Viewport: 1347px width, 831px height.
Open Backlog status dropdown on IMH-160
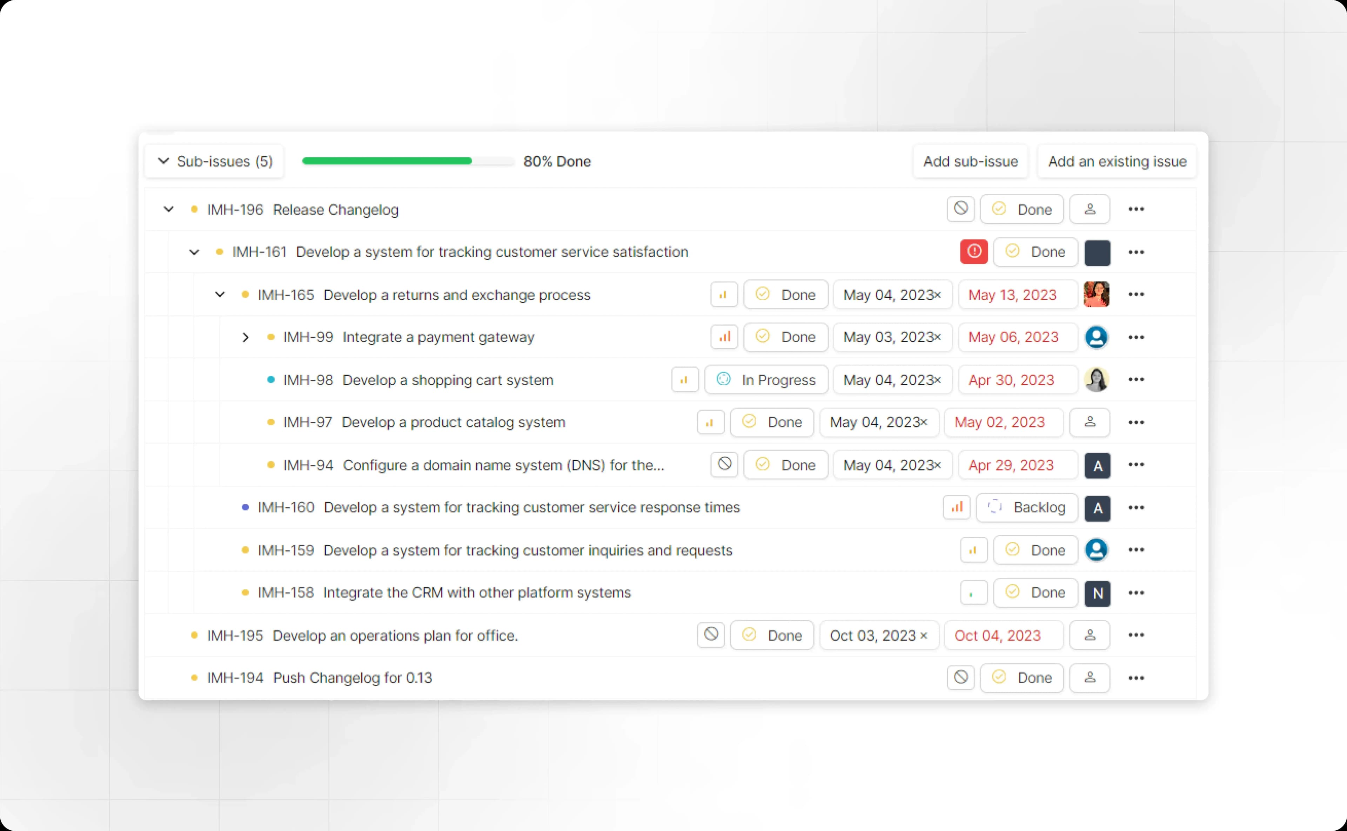[x=1026, y=507]
